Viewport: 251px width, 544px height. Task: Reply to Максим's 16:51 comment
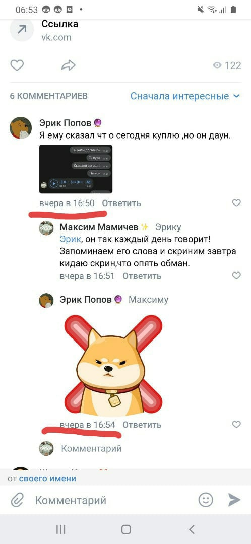tap(142, 276)
